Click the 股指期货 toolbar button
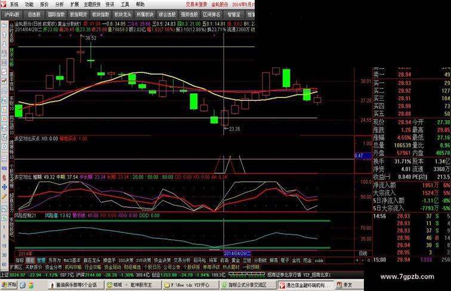451x291 pixels. pos(79,14)
